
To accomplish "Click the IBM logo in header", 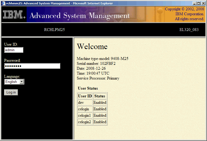I will (x=14, y=14).
